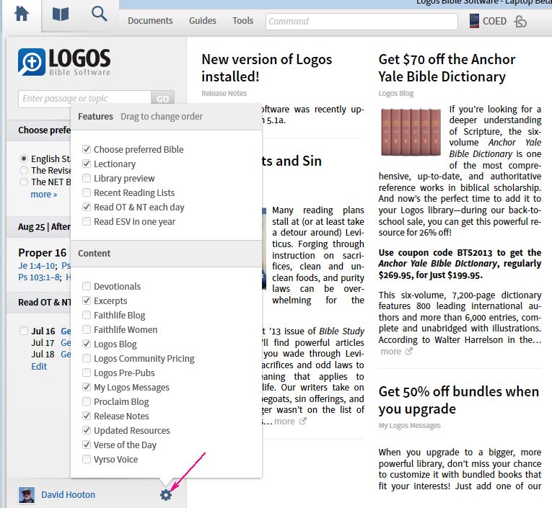Screen dimensions: 552x508
Task: Enable Proclaim Blog content
Action: pos(87,401)
